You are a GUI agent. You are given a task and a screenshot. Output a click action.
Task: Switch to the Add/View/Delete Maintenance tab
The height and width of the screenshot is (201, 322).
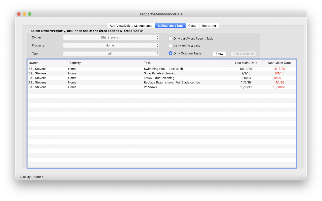(131, 26)
